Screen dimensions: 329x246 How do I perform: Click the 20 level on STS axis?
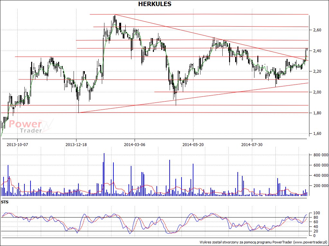316,231
